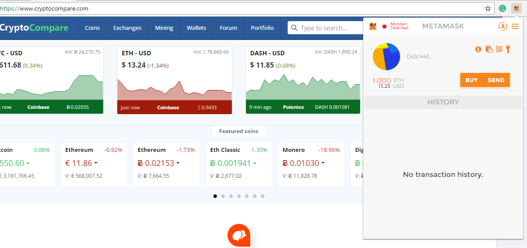The image size is (527, 248).
Task: Click the 'DASH 0.001581' trade amount
Action: 332,107
